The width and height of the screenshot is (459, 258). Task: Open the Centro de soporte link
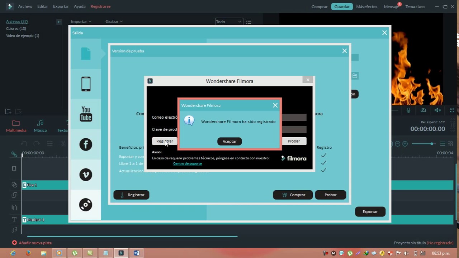(187, 163)
